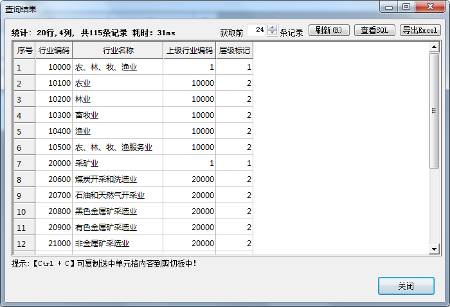Click the vertical scrollbar thumb
The height and width of the screenshot is (307, 450).
(x=434, y=109)
